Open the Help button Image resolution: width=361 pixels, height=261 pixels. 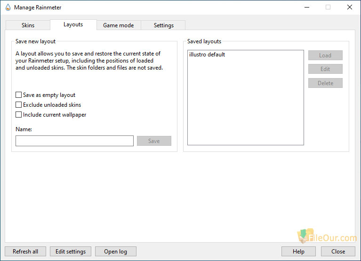(x=298, y=251)
